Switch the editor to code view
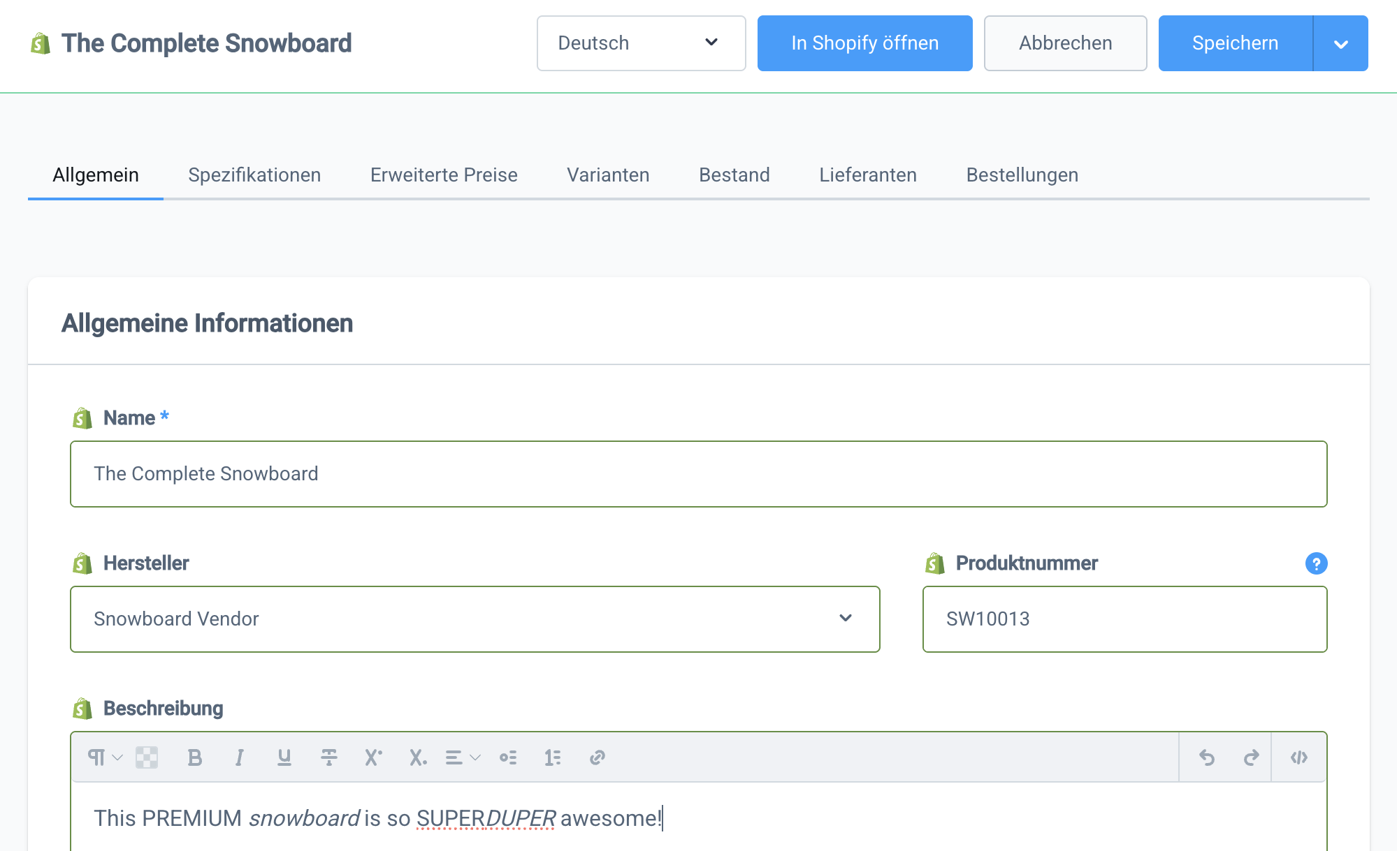The width and height of the screenshot is (1397, 851). point(1299,757)
